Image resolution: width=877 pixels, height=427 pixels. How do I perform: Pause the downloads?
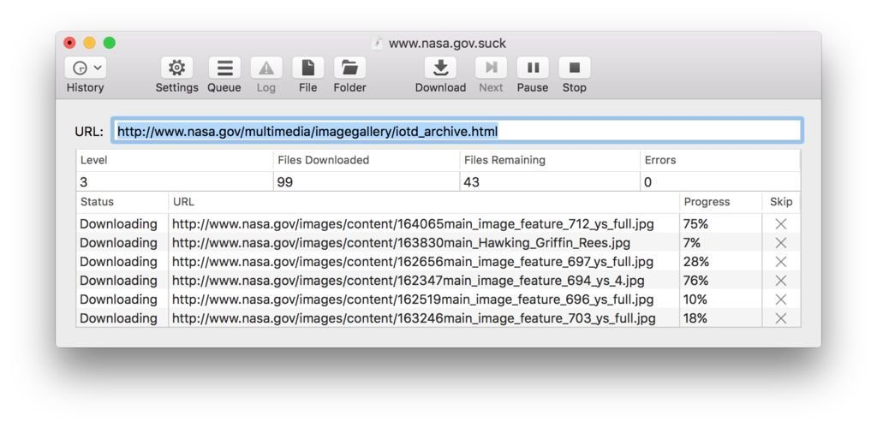tap(533, 68)
